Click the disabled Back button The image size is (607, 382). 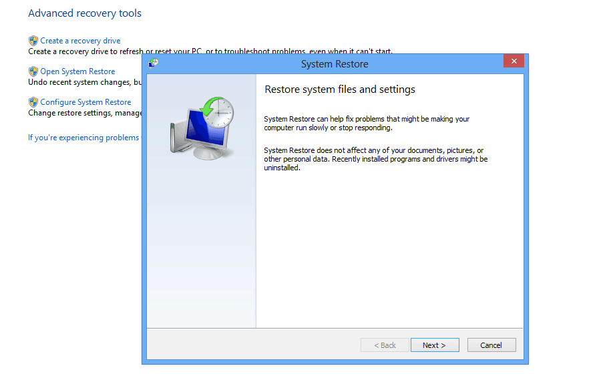[385, 345]
